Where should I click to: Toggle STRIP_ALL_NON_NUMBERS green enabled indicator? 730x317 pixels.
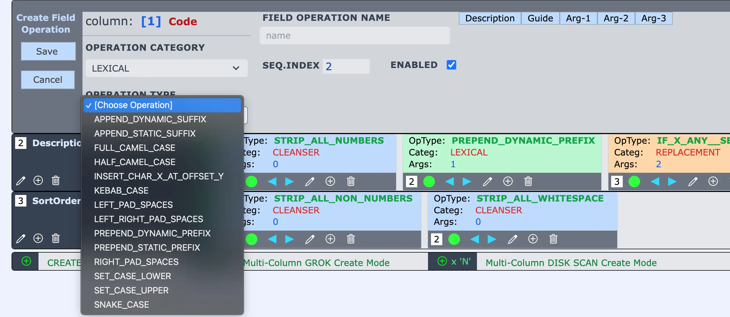click(251, 239)
